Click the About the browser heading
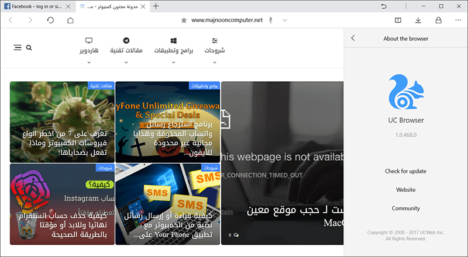 click(405, 39)
